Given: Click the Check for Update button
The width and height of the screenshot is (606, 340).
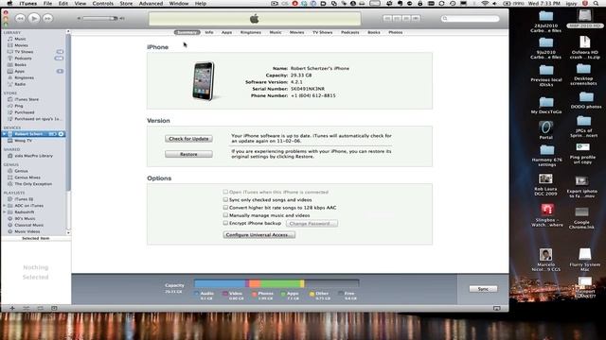Looking at the screenshot, I should (188, 139).
